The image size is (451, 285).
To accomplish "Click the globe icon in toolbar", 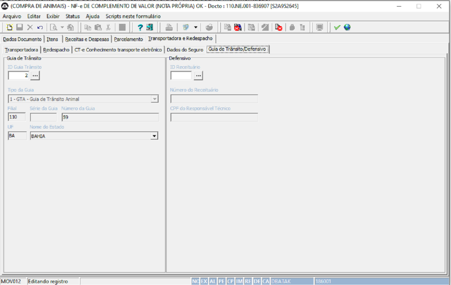I will 347,27.
